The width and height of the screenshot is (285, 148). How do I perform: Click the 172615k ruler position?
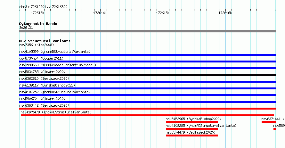(x=163, y=13)
